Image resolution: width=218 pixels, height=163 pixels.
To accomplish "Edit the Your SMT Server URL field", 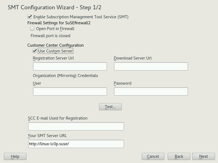I will [x=76, y=144].
